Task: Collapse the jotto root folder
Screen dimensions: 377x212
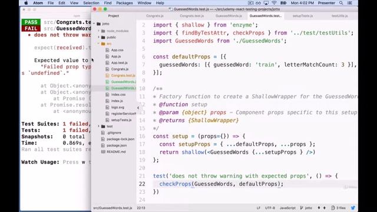Action: [94, 24]
